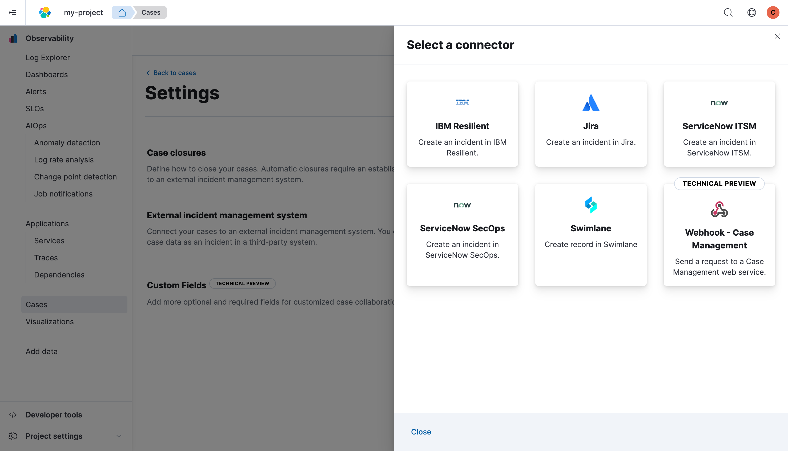The height and width of the screenshot is (451, 788).
Task: Open the help lifebuoy icon
Action: click(x=751, y=13)
